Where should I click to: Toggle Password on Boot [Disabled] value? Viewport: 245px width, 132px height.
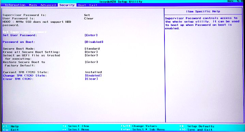[x=94, y=42]
